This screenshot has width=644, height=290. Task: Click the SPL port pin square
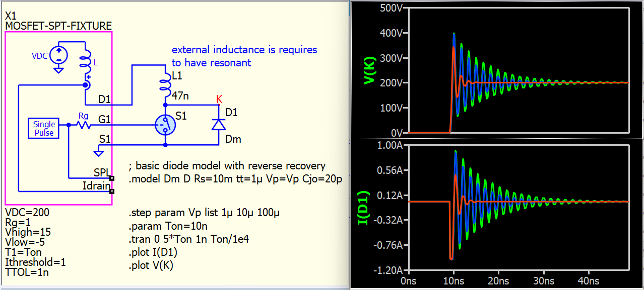pyautogui.click(x=112, y=178)
